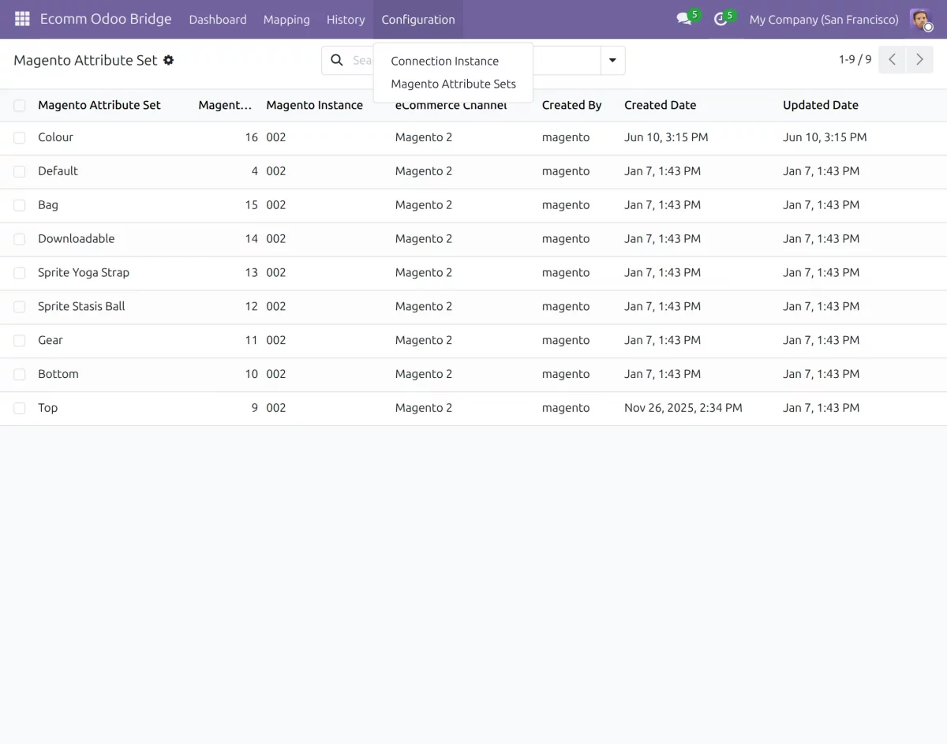
Task: Sort by Magento Attribute Set column
Action: (x=99, y=105)
